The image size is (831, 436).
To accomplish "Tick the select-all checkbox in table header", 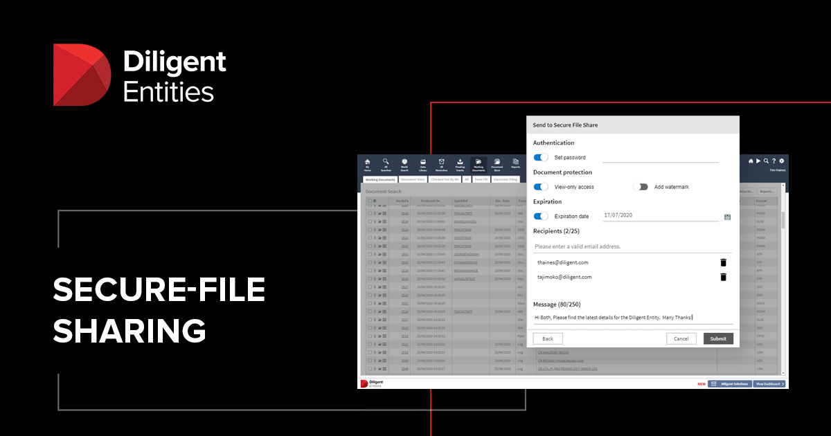I will click(370, 201).
